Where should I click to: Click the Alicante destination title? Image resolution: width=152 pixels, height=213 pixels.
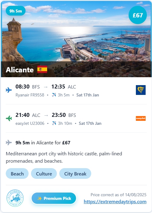pos(20,70)
